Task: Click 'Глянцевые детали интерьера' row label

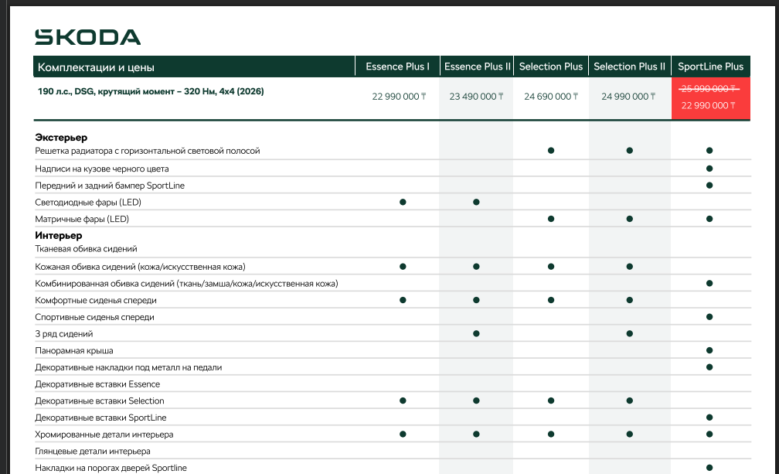Action: [93, 452]
